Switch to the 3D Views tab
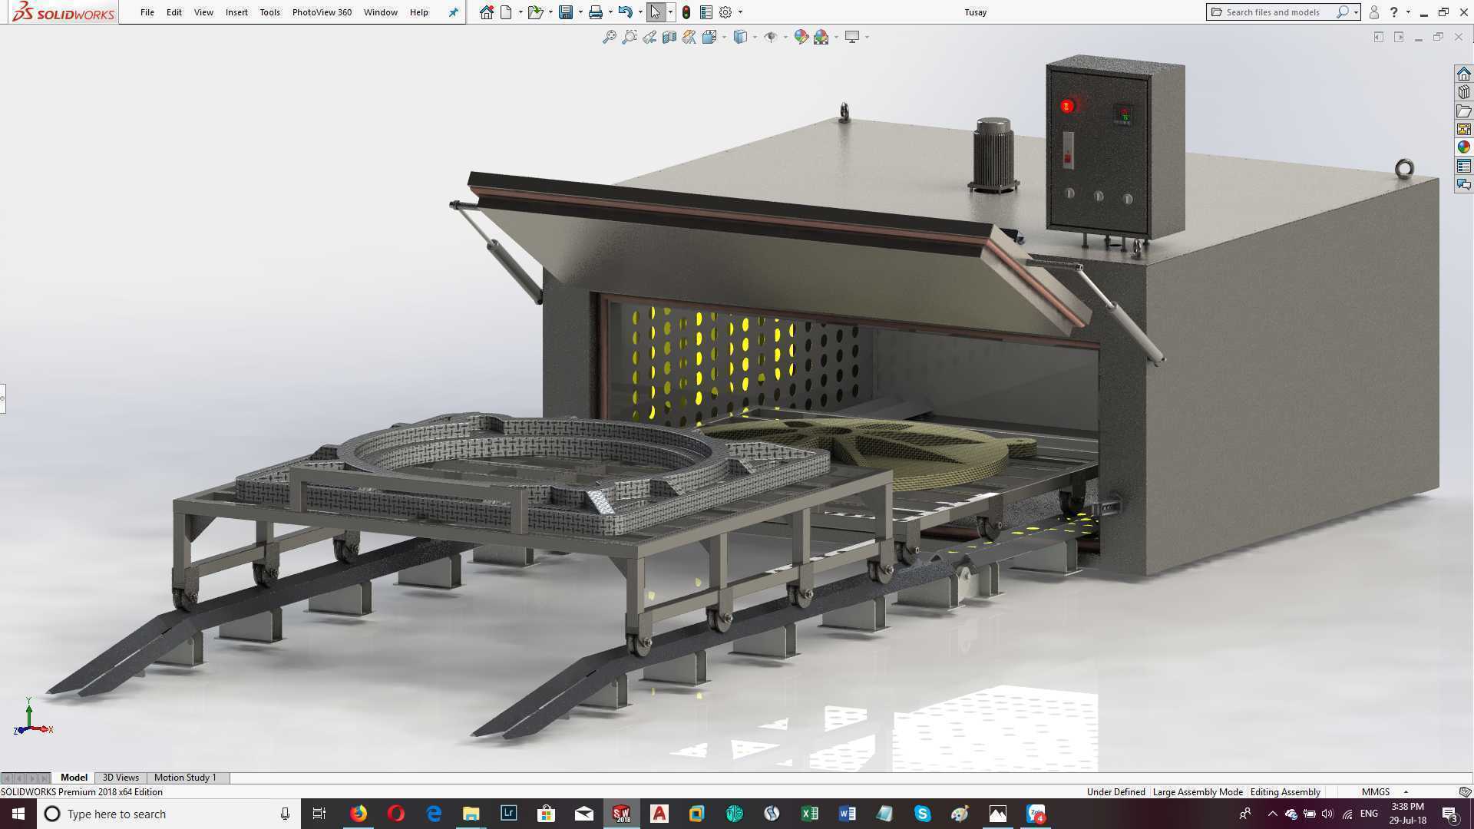 121,778
